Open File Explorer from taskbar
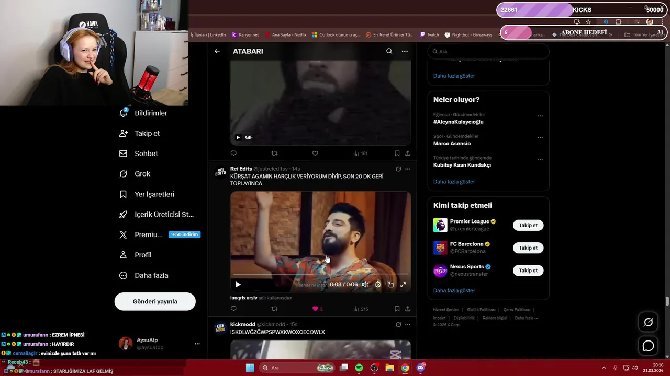The width and height of the screenshot is (670, 376). coord(389,368)
